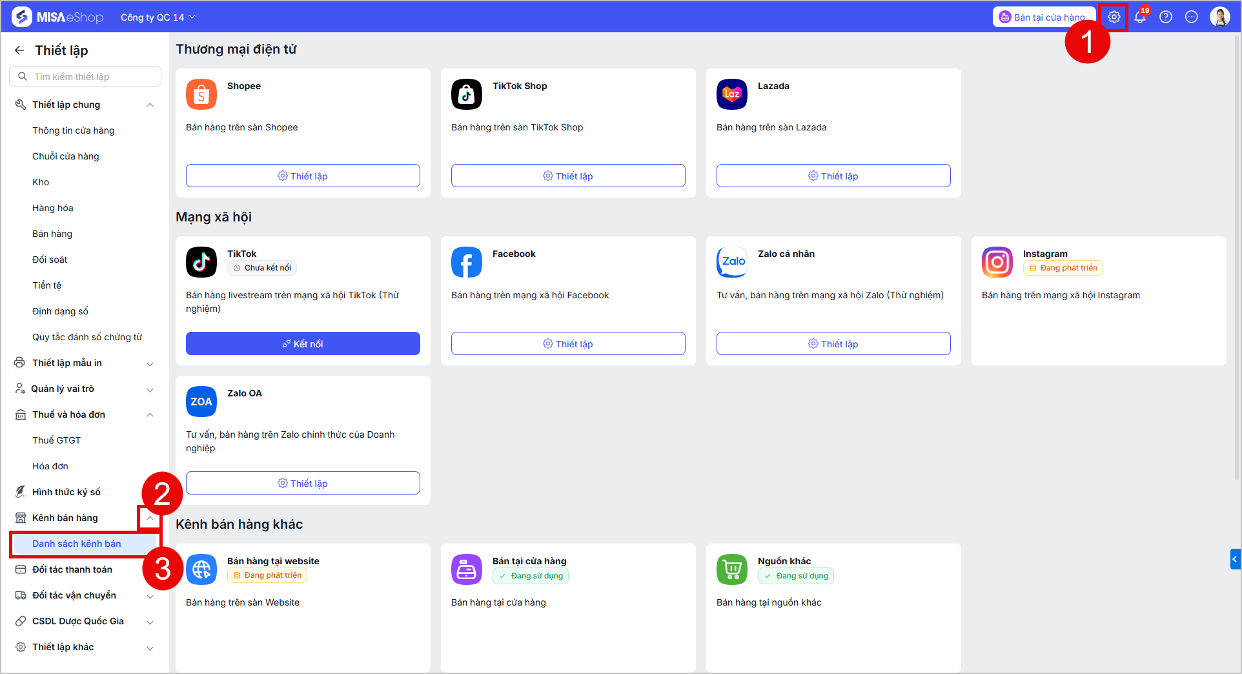This screenshot has width=1242, height=674.
Task: Open the user avatar menu
Action: point(1220,17)
